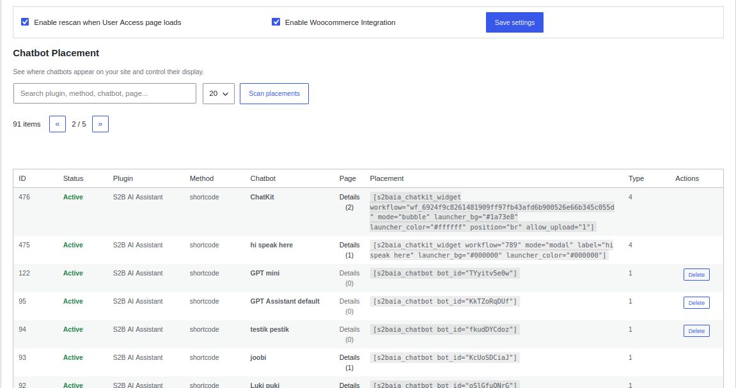Click the Status column header
The width and height of the screenshot is (736, 388).
[x=74, y=178]
